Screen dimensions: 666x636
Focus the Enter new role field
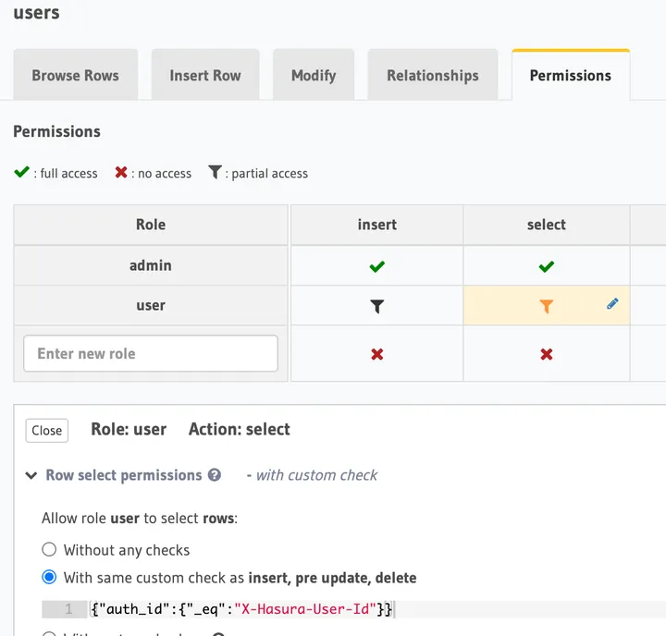[151, 353]
